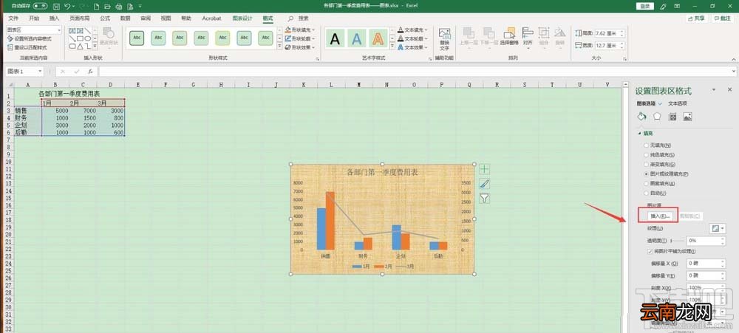Select the 图案填充 radio button

646,183
